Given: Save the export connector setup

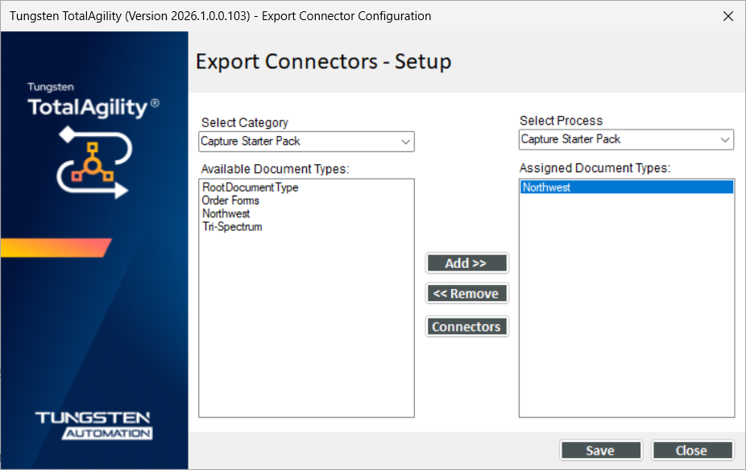Looking at the screenshot, I should (x=600, y=450).
